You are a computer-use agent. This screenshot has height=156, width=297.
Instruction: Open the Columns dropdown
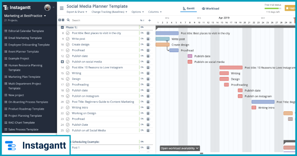(x=155, y=12)
